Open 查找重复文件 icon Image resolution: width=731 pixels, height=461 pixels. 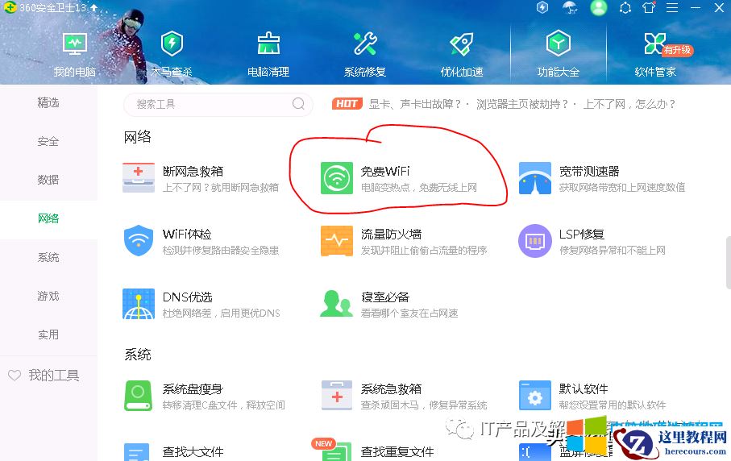click(x=338, y=451)
